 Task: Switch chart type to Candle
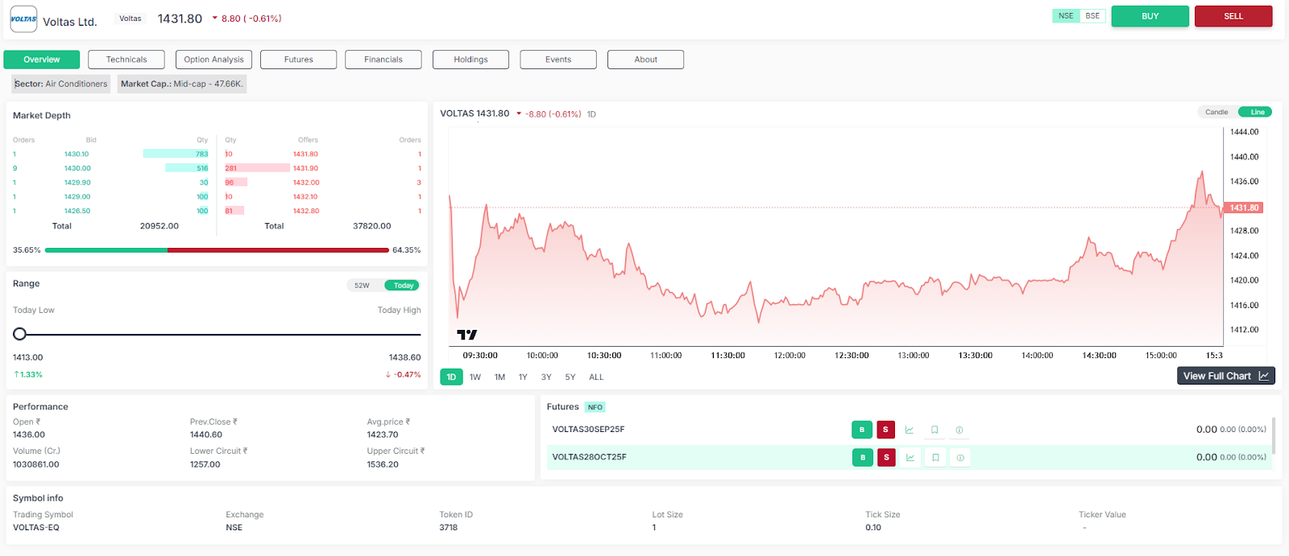click(1216, 112)
